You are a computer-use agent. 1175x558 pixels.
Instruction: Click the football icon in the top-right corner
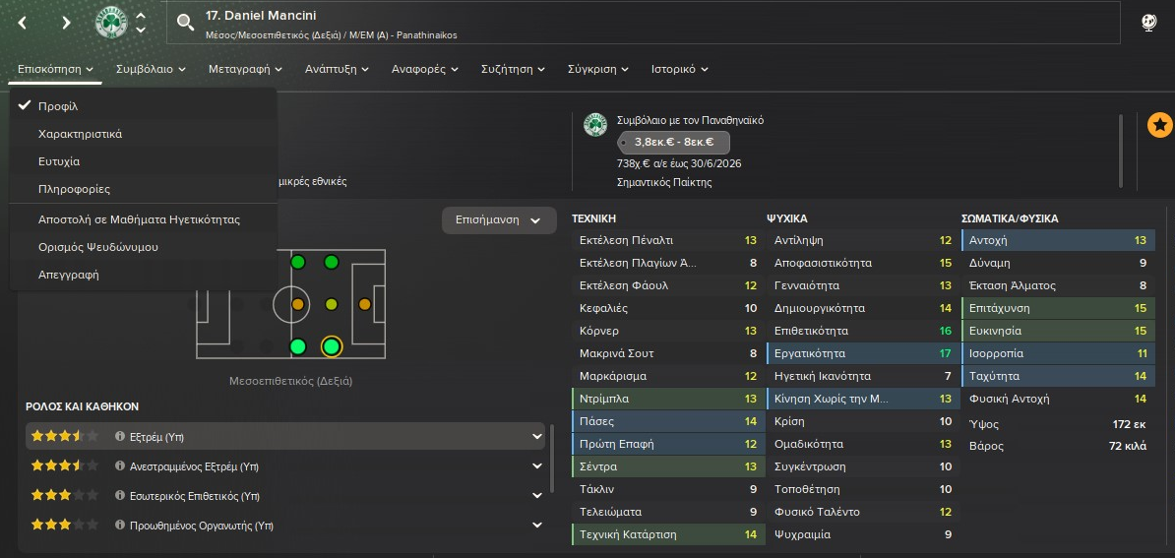1148,22
